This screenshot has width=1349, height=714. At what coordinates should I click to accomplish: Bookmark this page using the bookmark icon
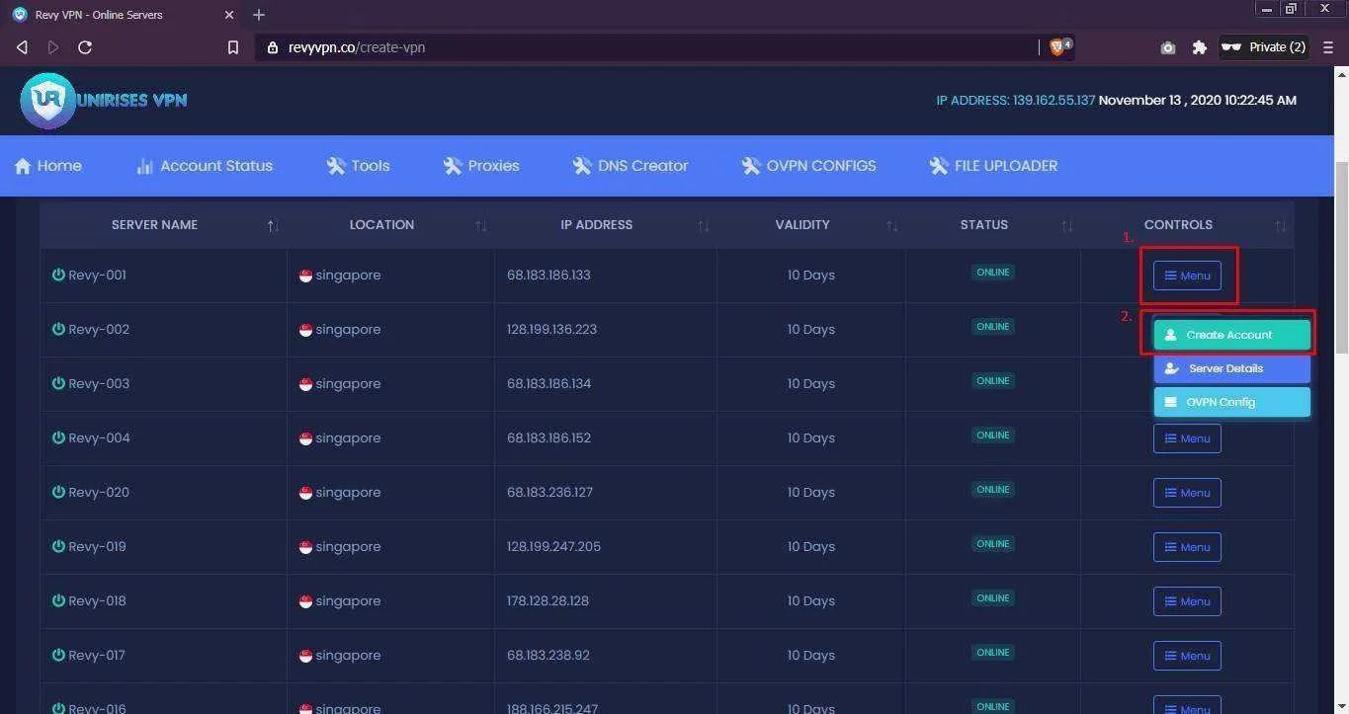point(233,47)
